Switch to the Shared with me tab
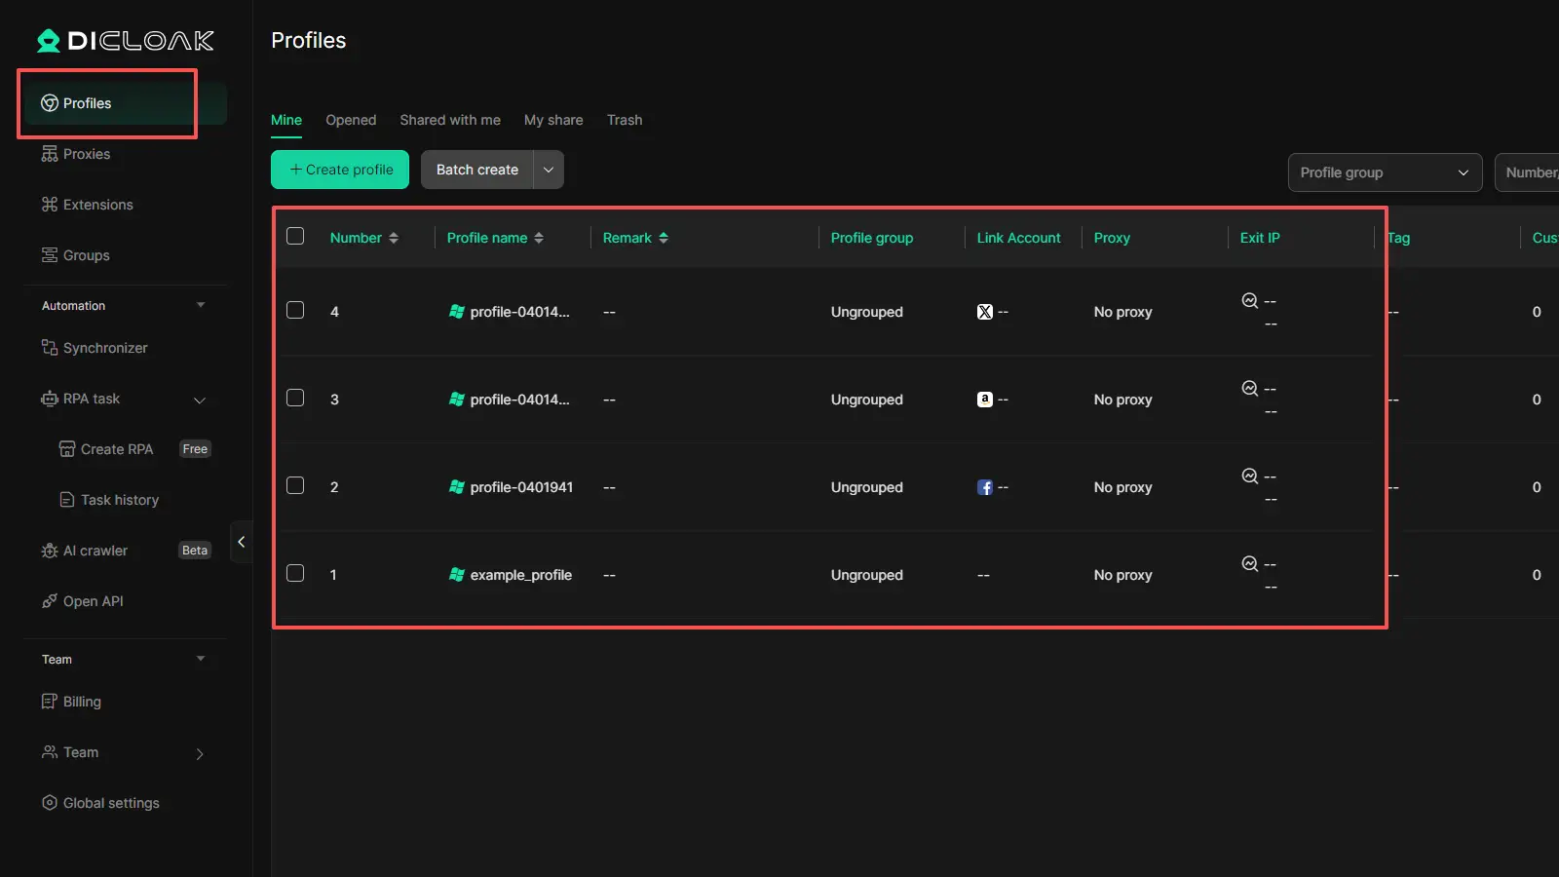Image resolution: width=1559 pixels, height=877 pixels. [x=450, y=120]
